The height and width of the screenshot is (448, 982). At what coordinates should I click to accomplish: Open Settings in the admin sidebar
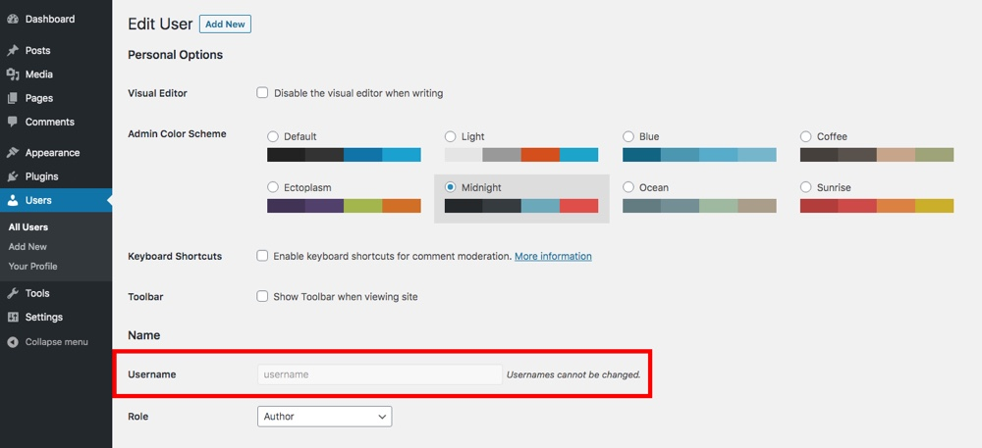pyautogui.click(x=43, y=318)
